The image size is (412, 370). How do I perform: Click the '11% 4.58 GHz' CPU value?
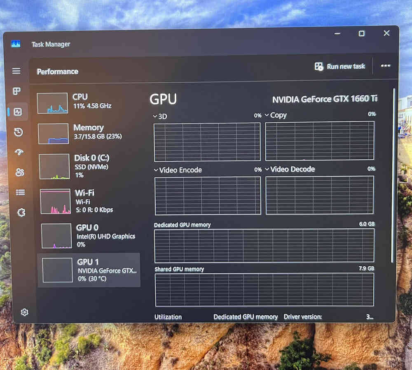click(92, 106)
